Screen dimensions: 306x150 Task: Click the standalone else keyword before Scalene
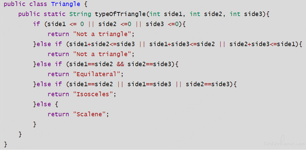(44, 104)
